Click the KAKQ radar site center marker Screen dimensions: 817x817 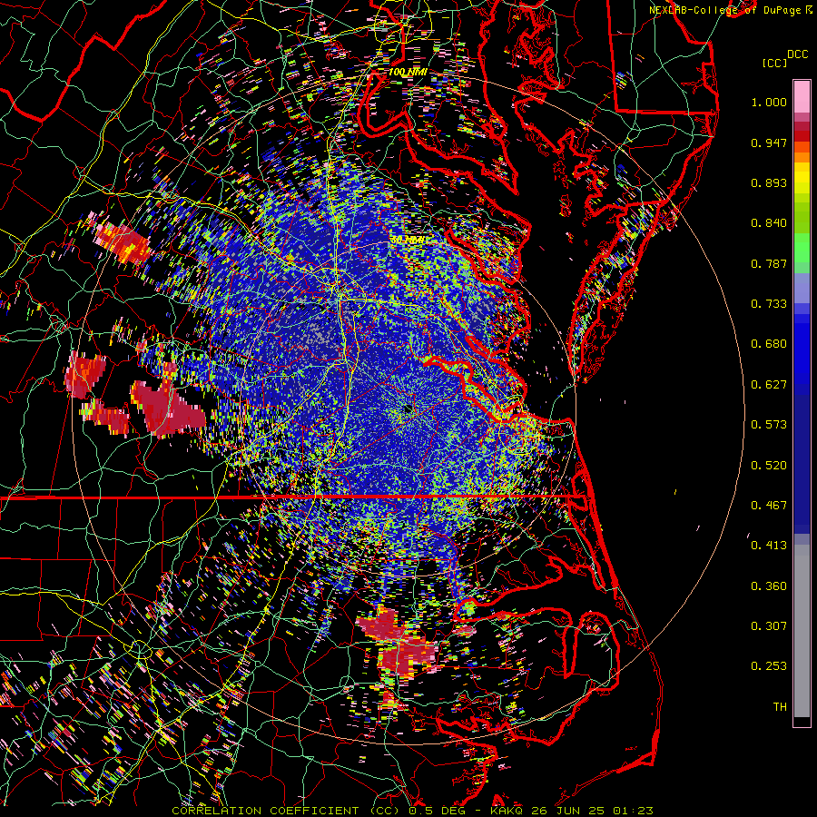pos(408,410)
